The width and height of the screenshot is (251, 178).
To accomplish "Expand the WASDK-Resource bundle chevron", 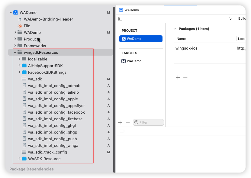I will tap(19, 159).
